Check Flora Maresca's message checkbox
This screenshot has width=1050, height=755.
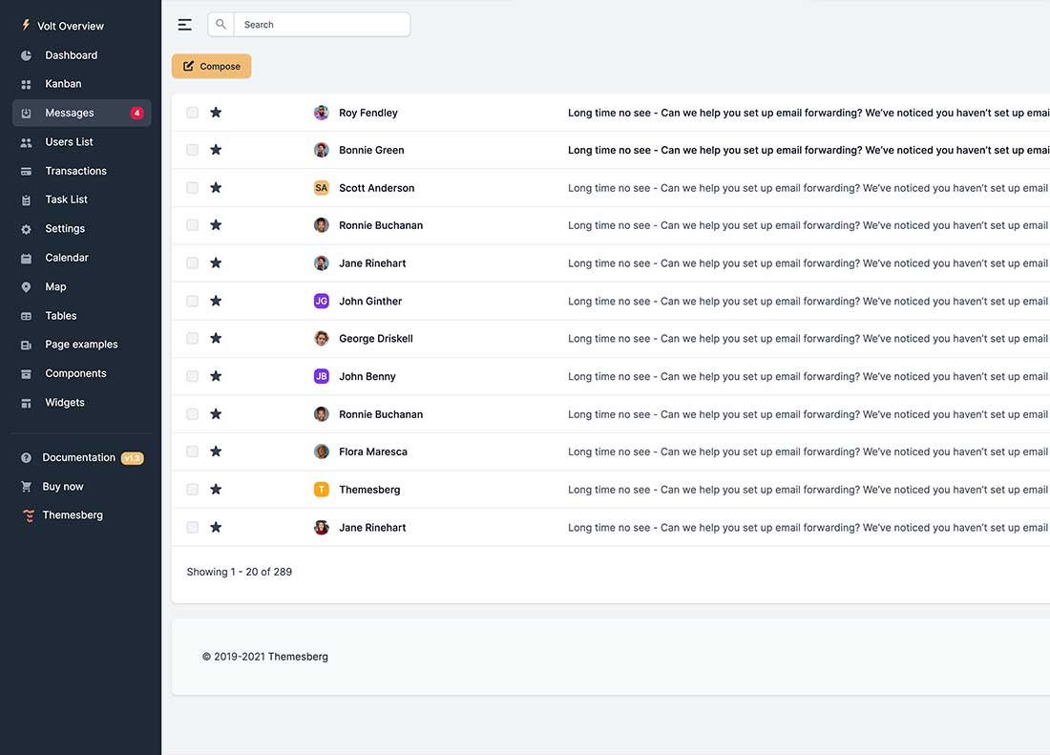(192, 451)
